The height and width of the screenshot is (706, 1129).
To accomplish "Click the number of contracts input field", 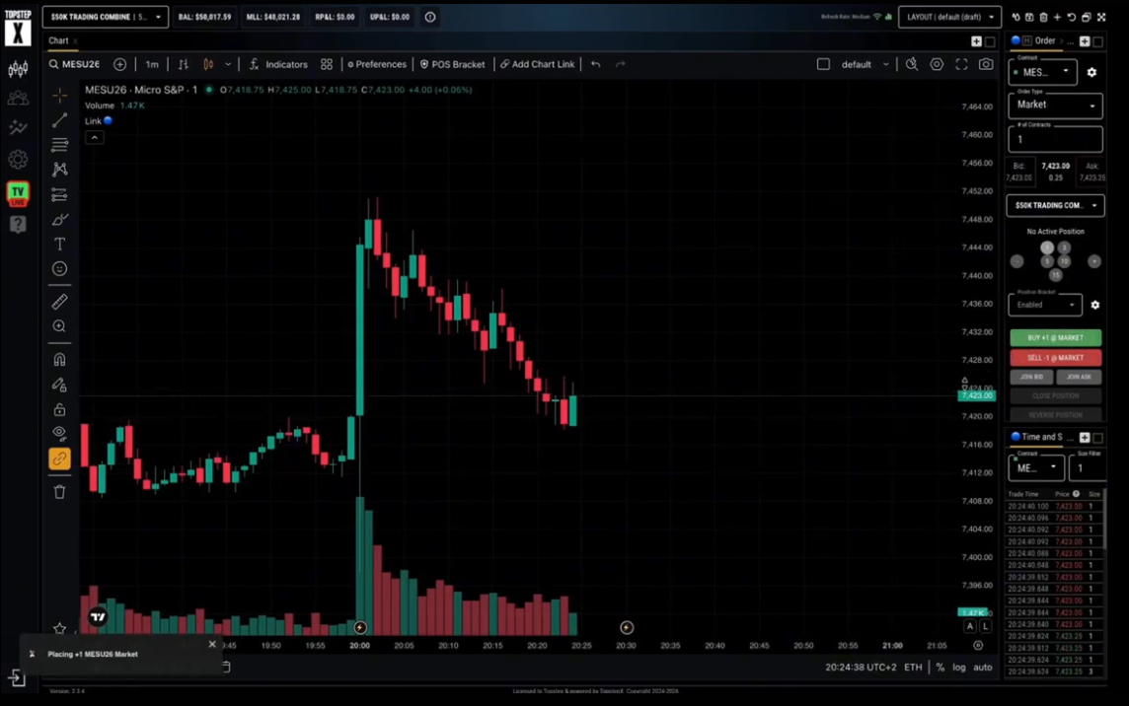I will tap(1055, 139).
